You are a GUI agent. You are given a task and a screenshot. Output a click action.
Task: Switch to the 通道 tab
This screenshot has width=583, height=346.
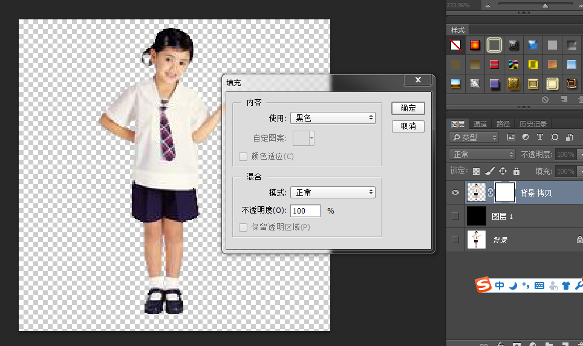point(480,124)
